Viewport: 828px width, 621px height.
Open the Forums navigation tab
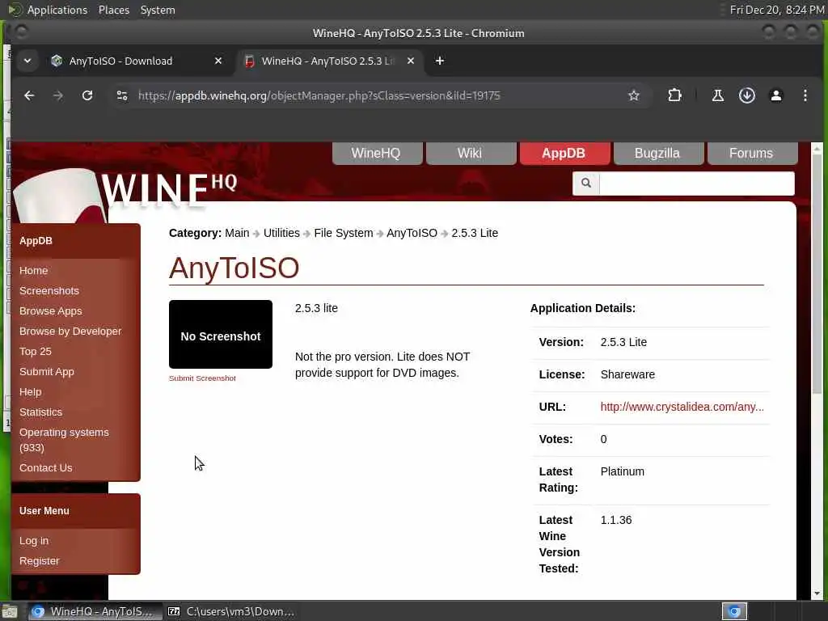(751, 153)
